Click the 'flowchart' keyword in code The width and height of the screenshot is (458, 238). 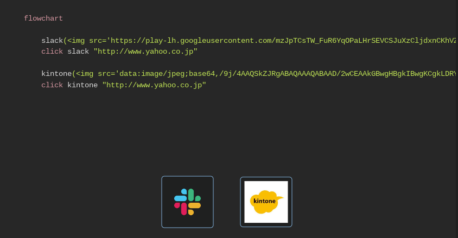(x=43, y=18)
